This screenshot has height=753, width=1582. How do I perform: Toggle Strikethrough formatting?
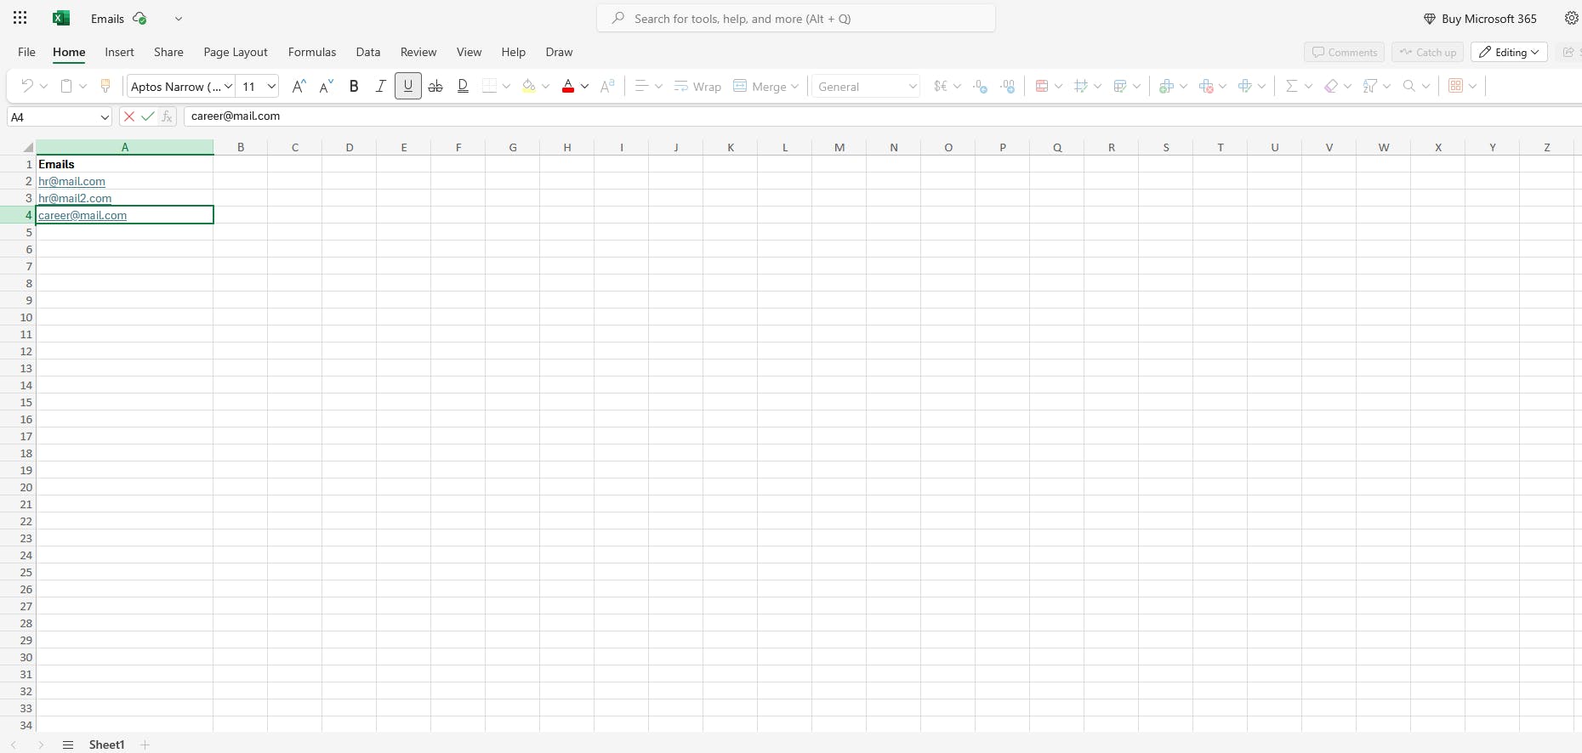(435, 86)
